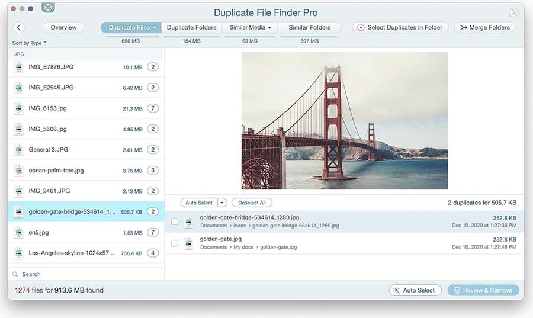533x318 pixels.
Task: Switch to the Similar Folders tab
Action: pyautogui.click(x=310, y=28)
